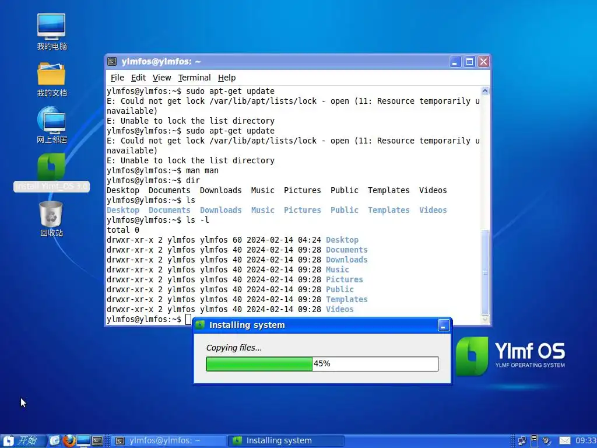Click the 'total 0' line in terminal
The width and height of the screenshot is (597, 448).
(x=122, y=230)
